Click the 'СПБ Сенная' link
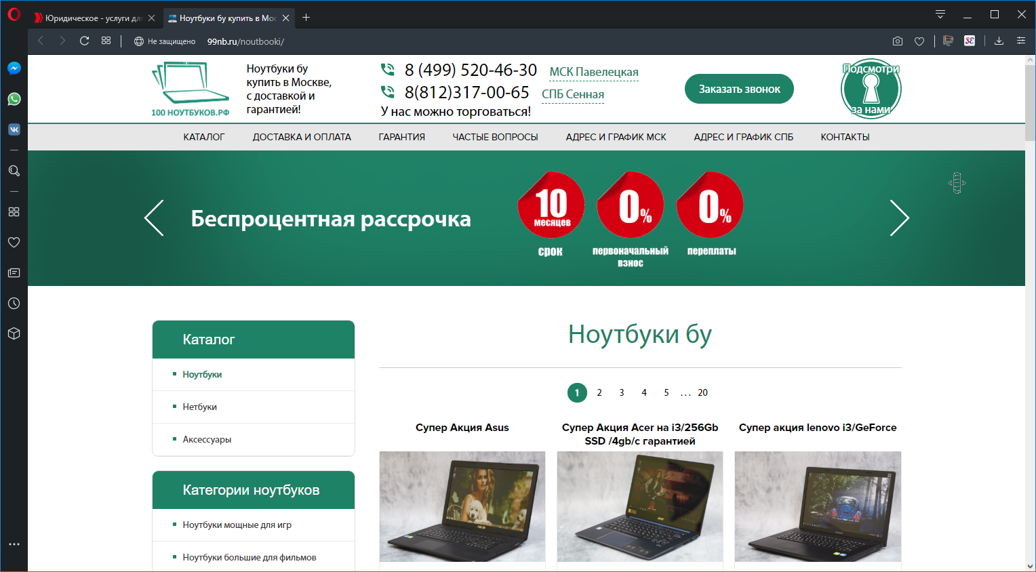 tap(573, 94)
